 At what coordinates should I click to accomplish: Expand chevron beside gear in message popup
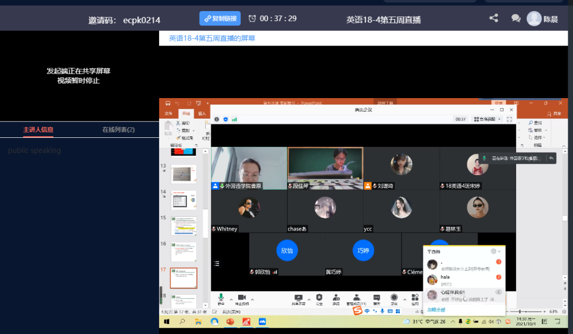499,251
